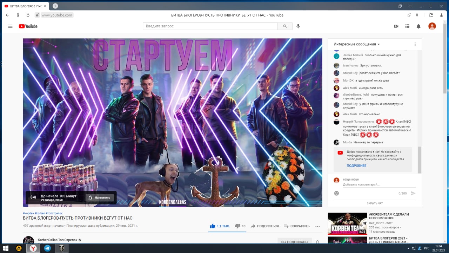Viewport: 449px width, 253px height.
Task: Open БИТВА БЛОГЕРОВ 2021 ДЕНЬ 1 video title
Action: point(389,240)
